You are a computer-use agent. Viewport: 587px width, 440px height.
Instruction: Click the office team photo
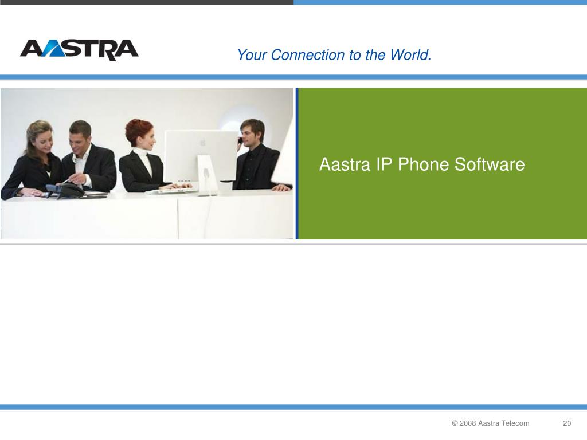tap(147, 163)
